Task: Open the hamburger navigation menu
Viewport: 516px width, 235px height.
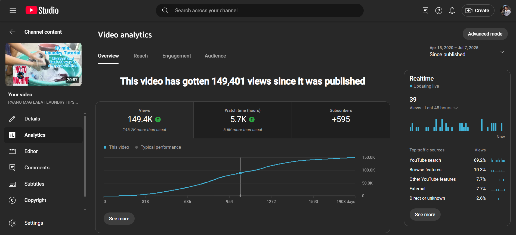Action: (13, 11)
